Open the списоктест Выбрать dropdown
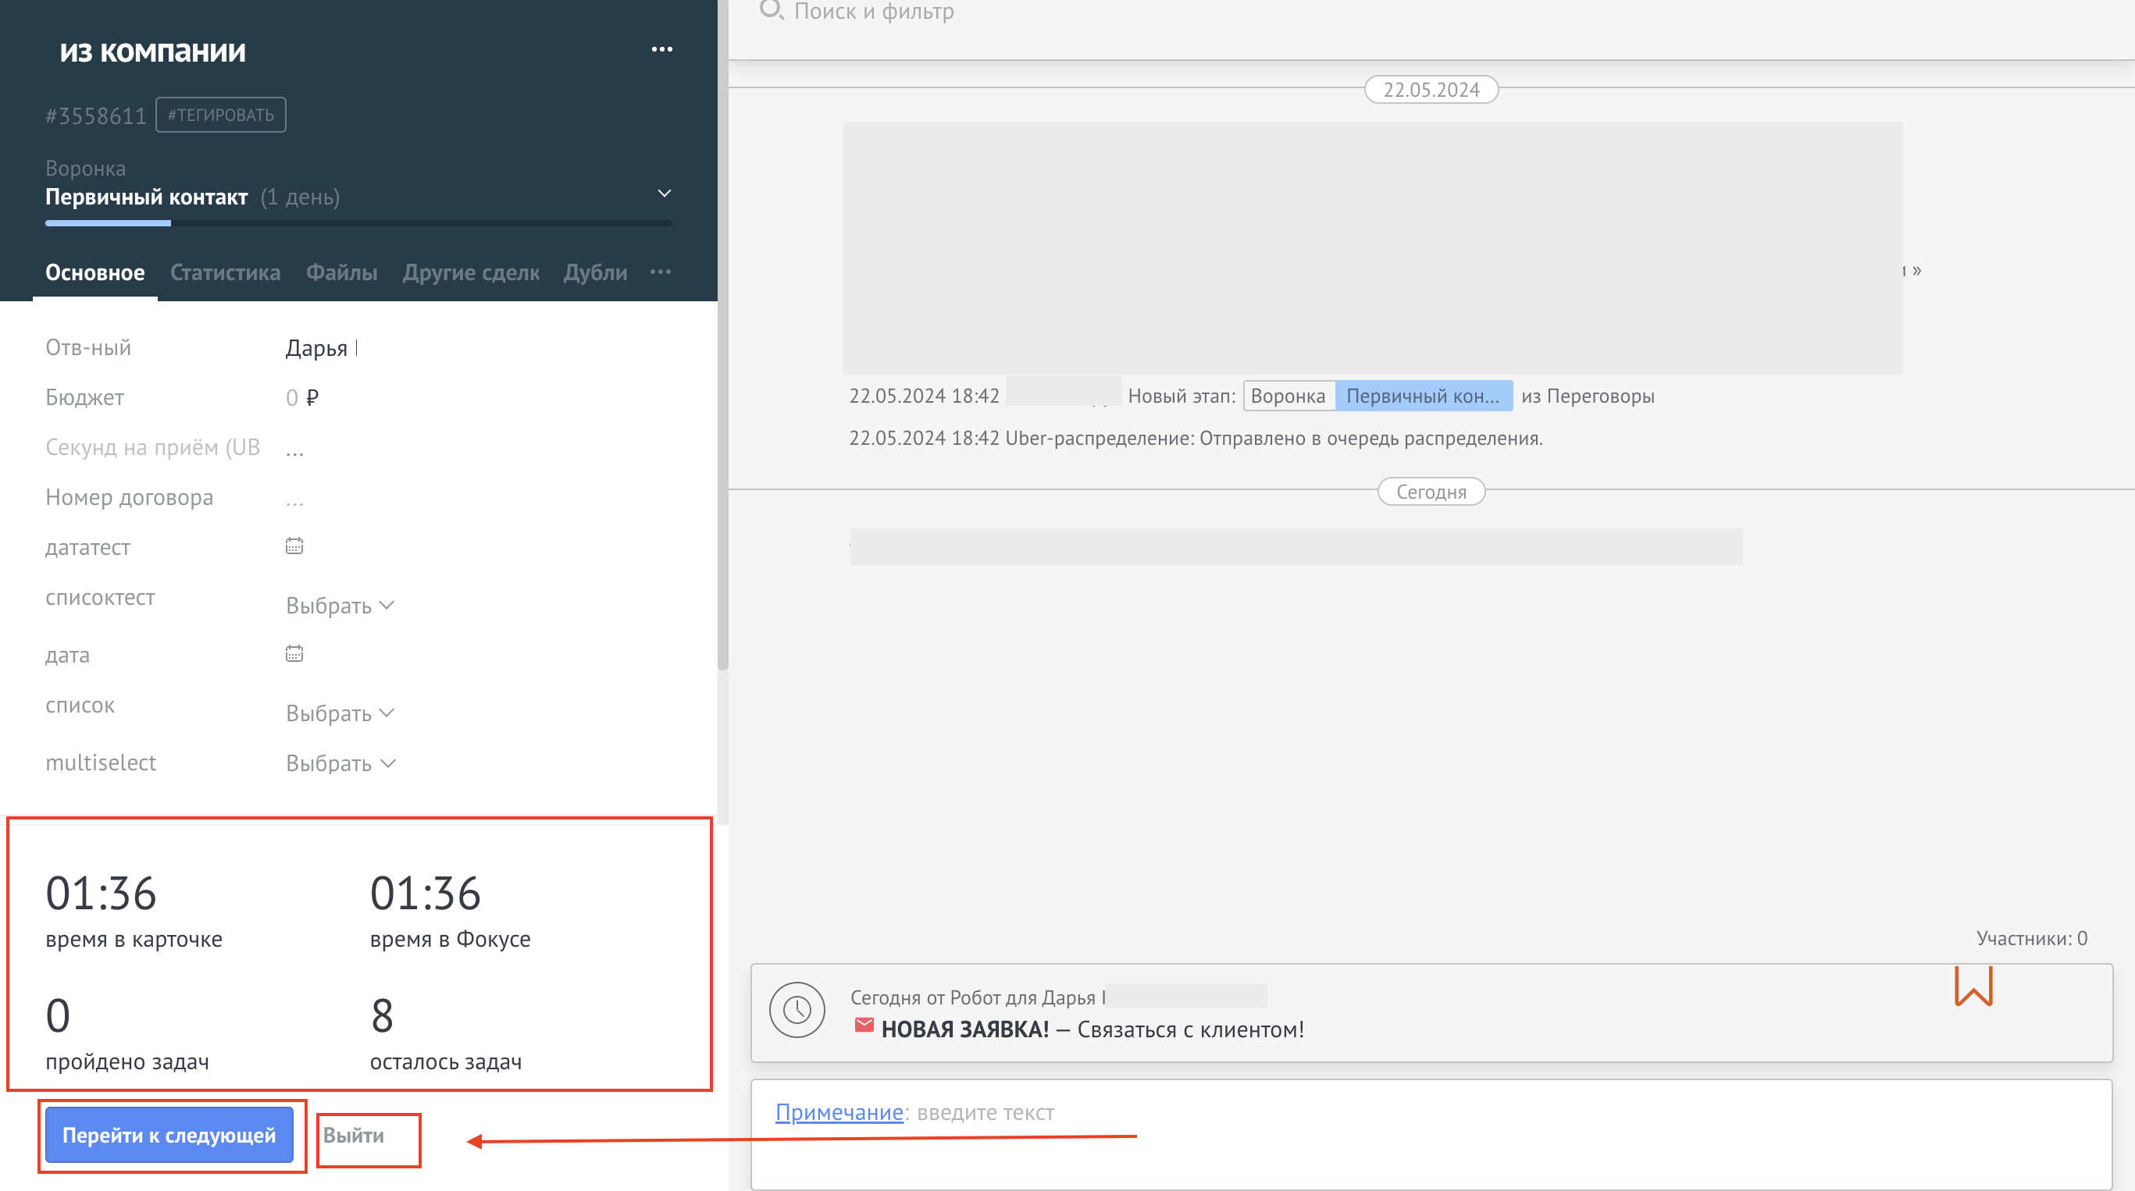2135x1191 pixels. tap(340, 606)
